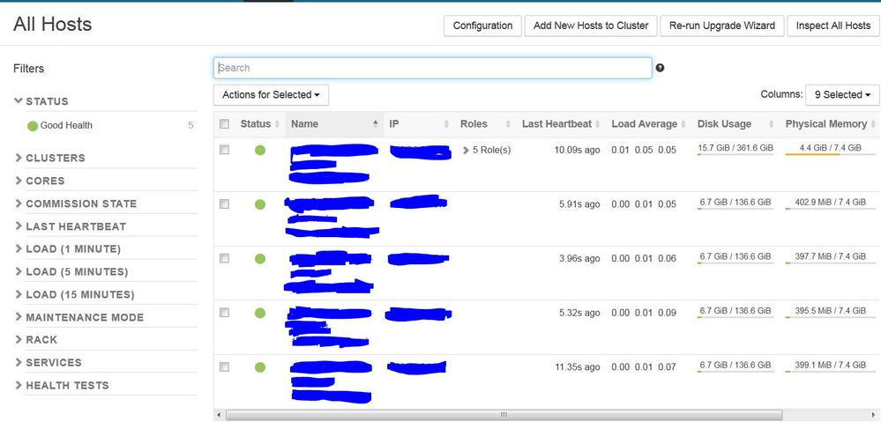881x429 pixels.
Task: Click the horizontal scrollbar right arrow
Action: point(874,415)
